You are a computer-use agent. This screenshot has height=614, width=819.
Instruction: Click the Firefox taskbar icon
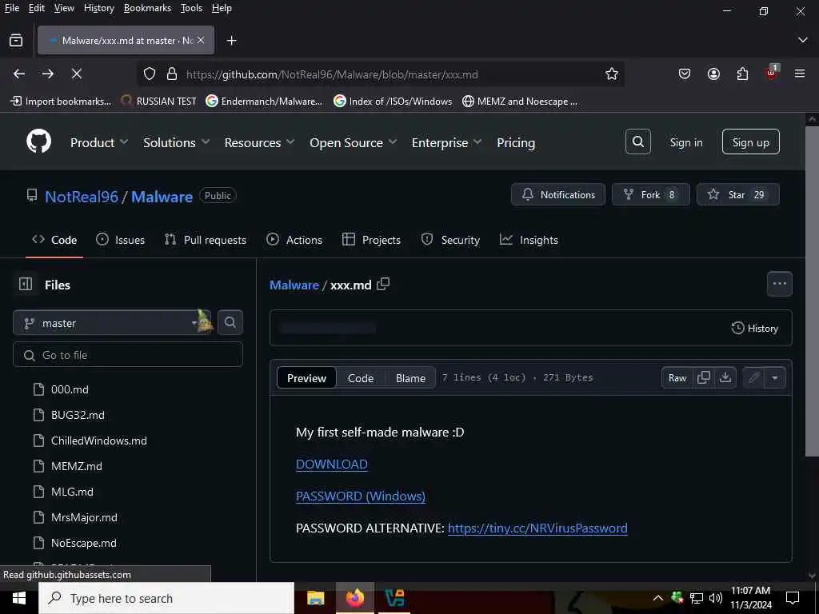coord(354,598)
